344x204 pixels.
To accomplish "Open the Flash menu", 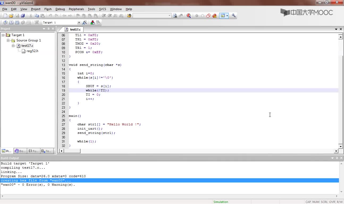I will coord(48,9).
